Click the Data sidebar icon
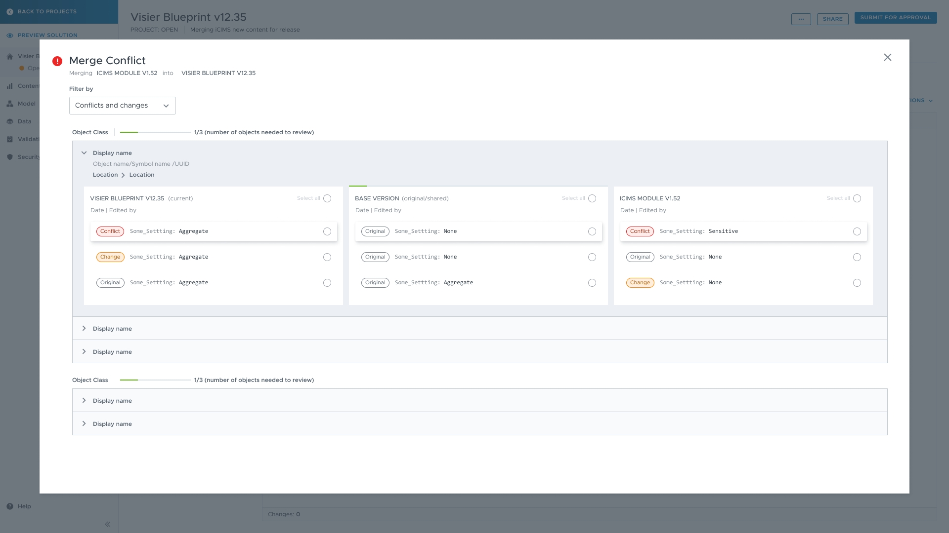 10,121
